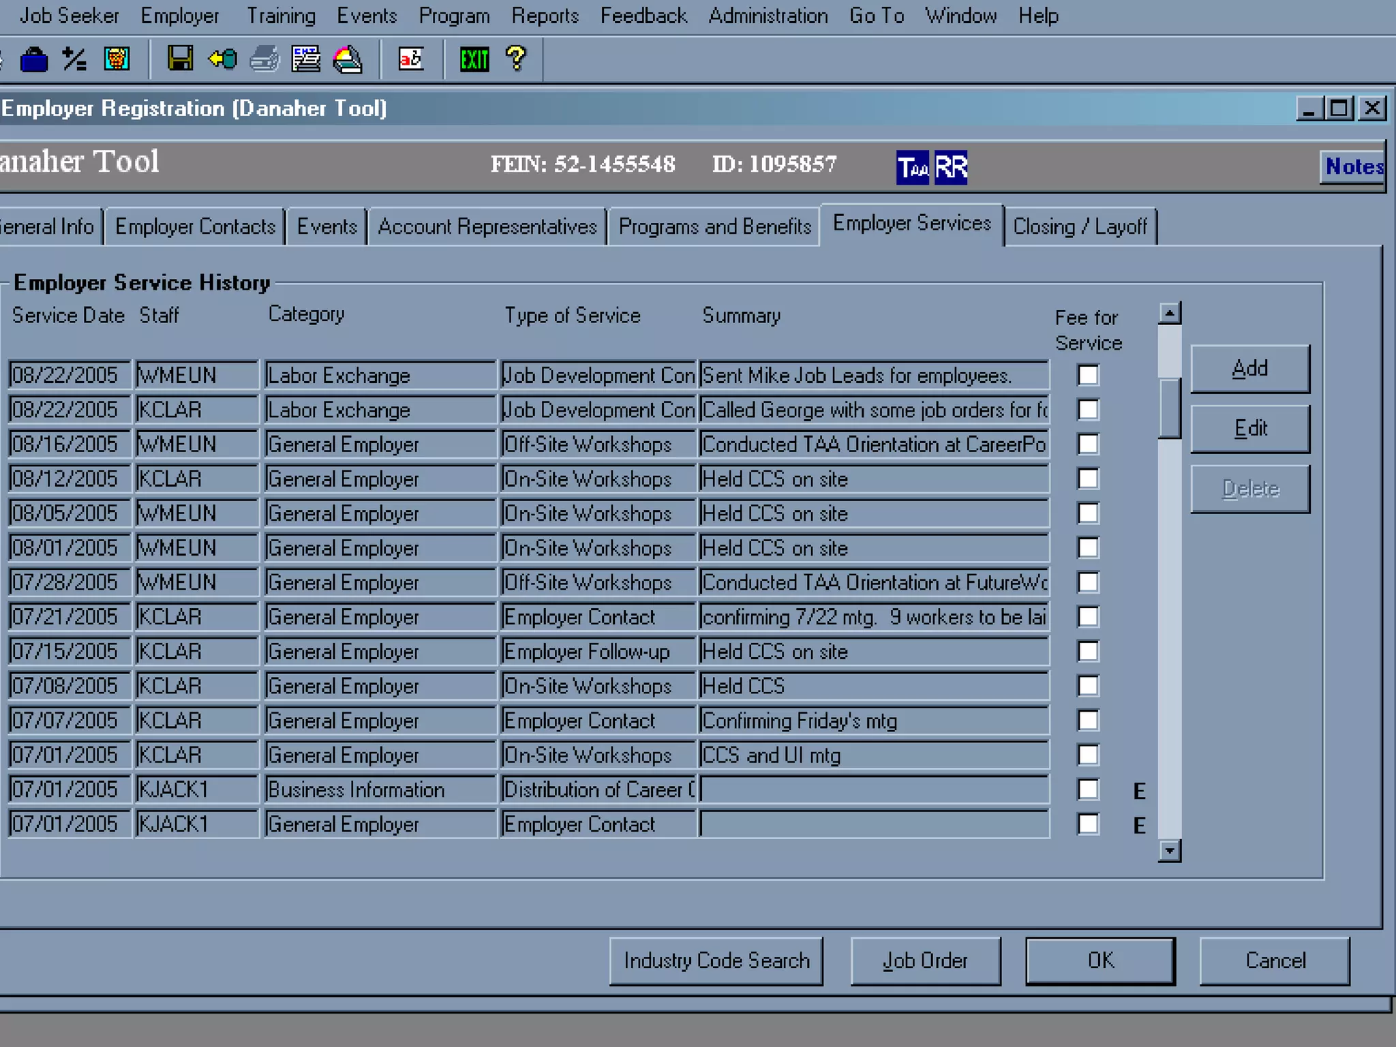Click the yellow question mark help icon
Image resolution: width=1396 pixels, height=1047 pixels.
tap(516, 59)
